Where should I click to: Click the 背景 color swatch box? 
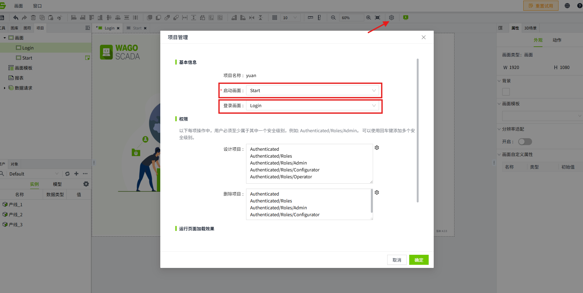(506, 92)
